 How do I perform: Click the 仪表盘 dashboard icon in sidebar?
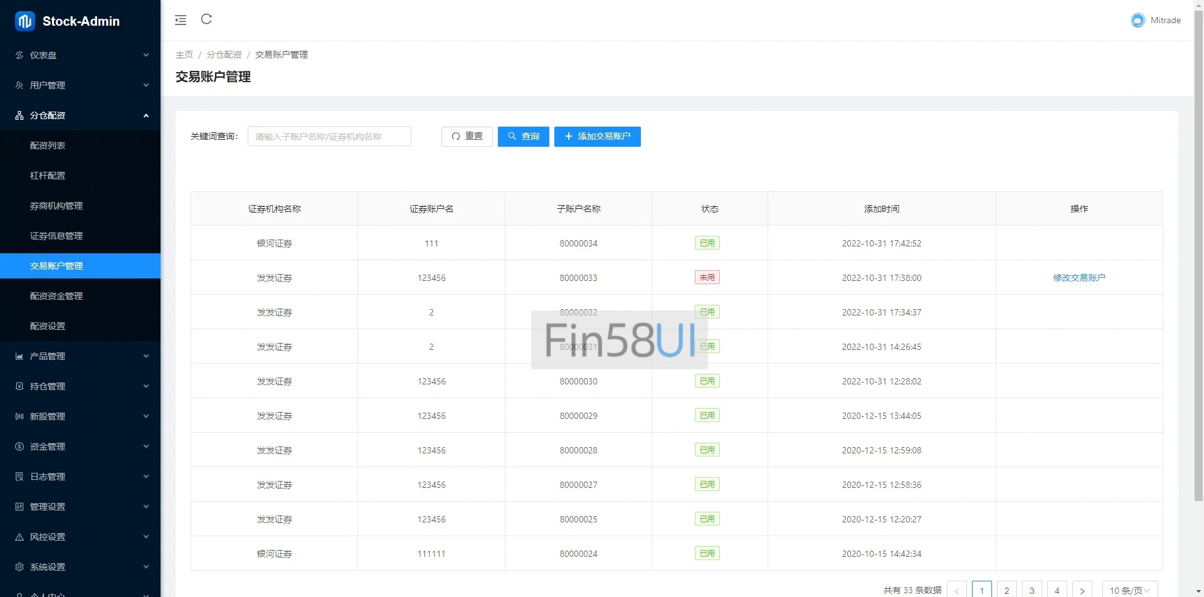pyautogui.click(x=19, y=55)
